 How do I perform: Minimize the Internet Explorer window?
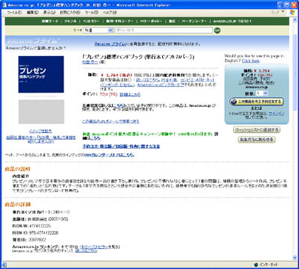281,4
